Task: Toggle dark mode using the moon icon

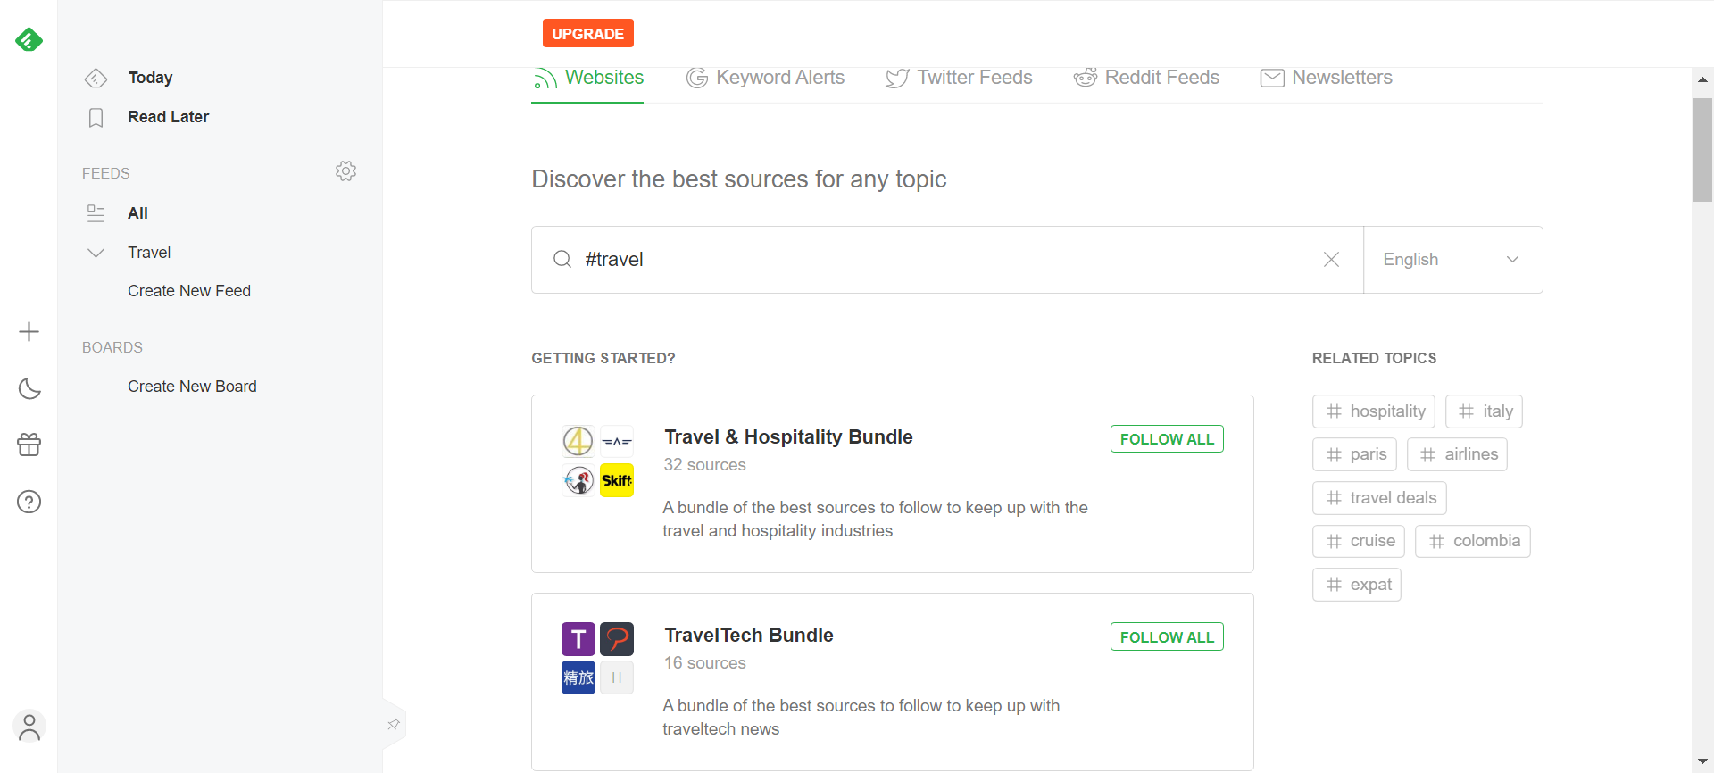Action: click(29, 388)
